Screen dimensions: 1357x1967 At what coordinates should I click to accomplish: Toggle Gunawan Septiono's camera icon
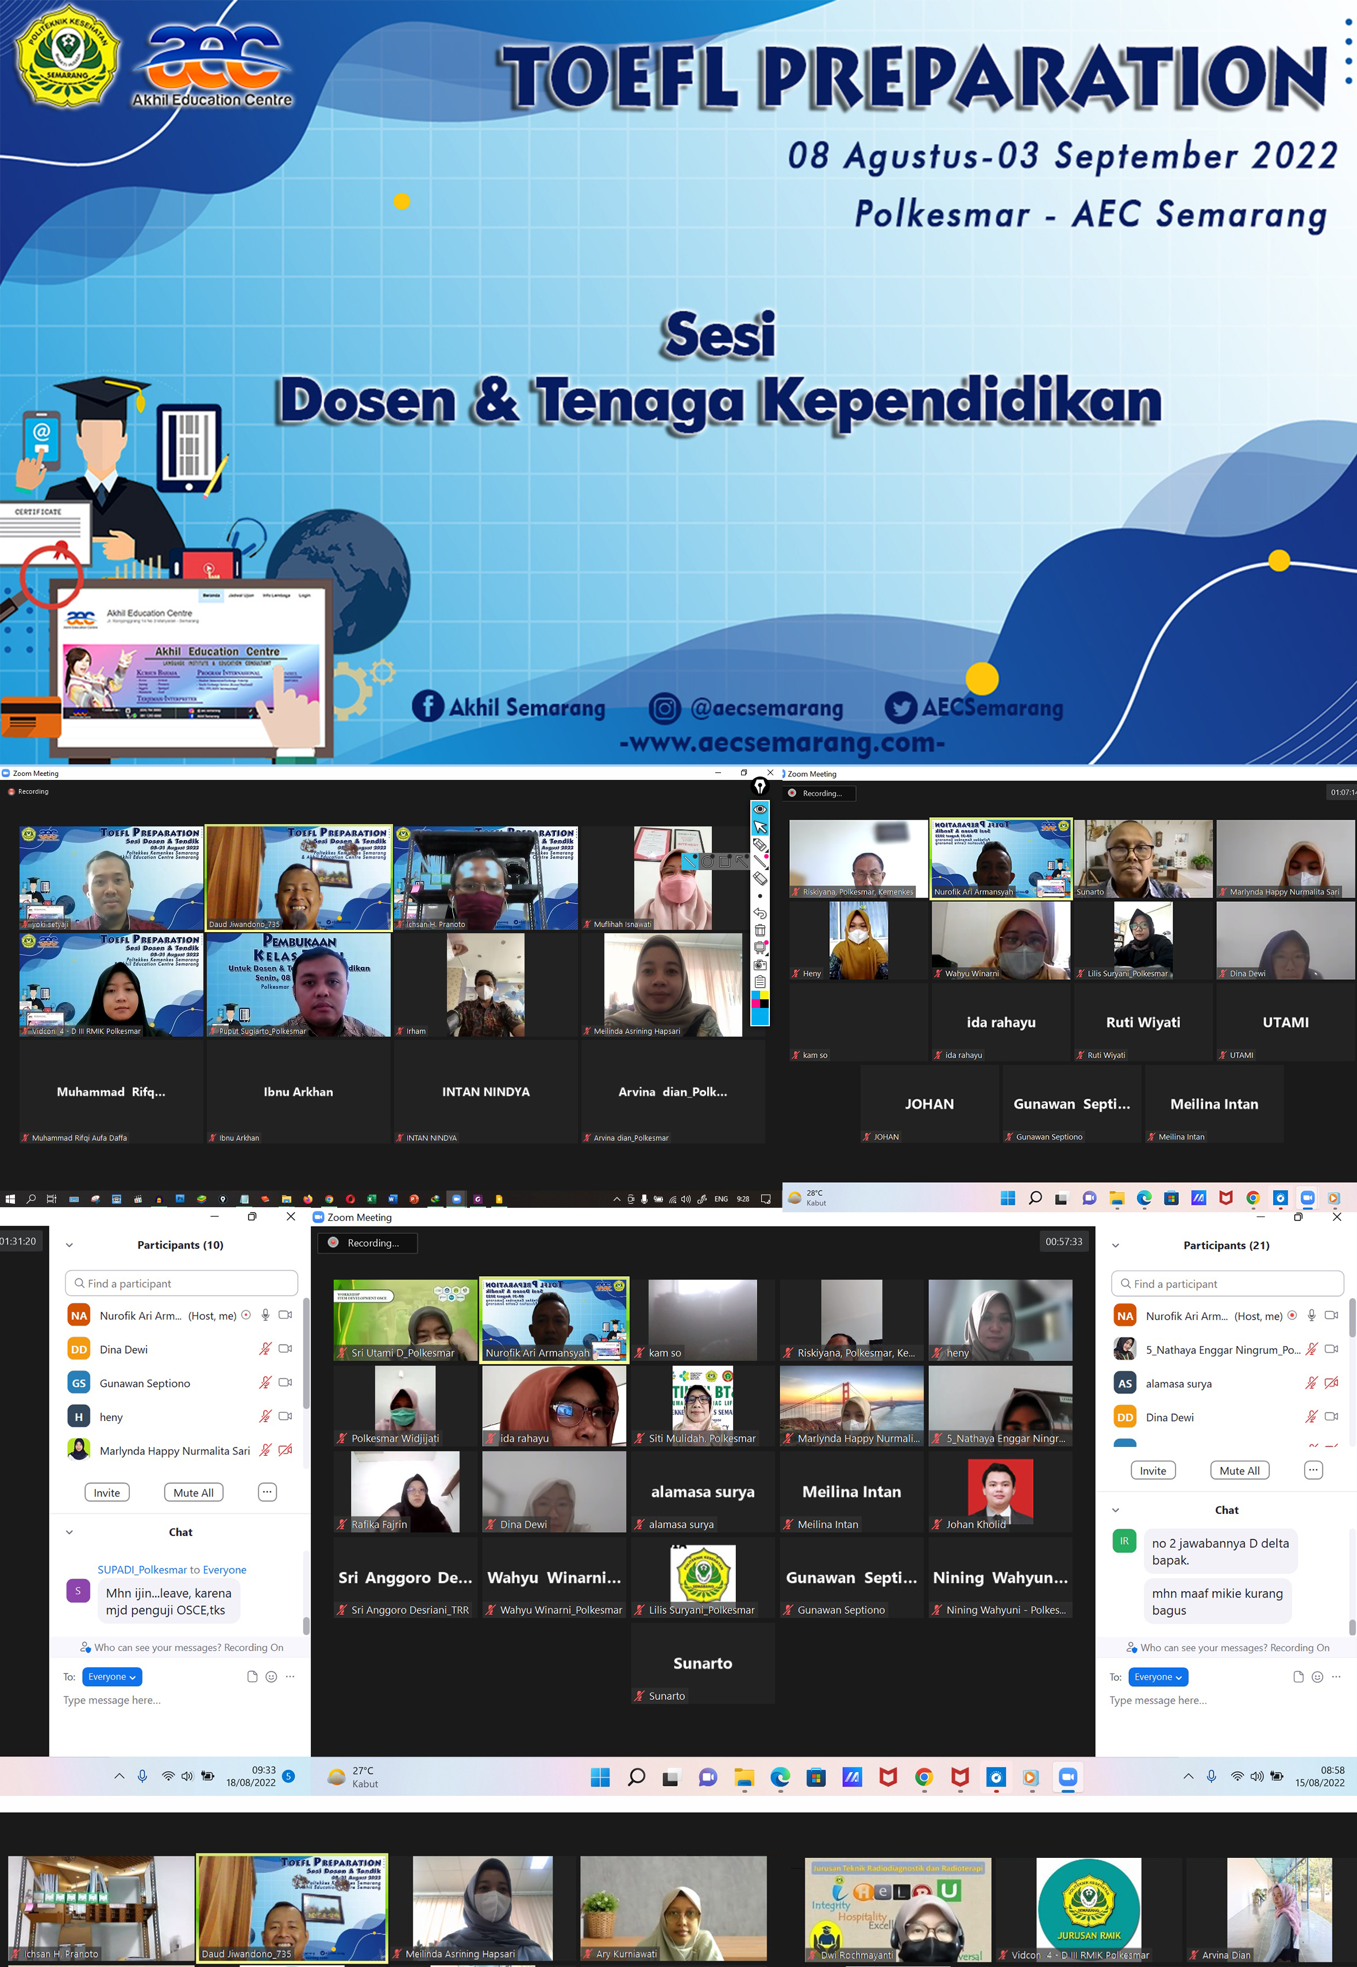pos(286,1383)
